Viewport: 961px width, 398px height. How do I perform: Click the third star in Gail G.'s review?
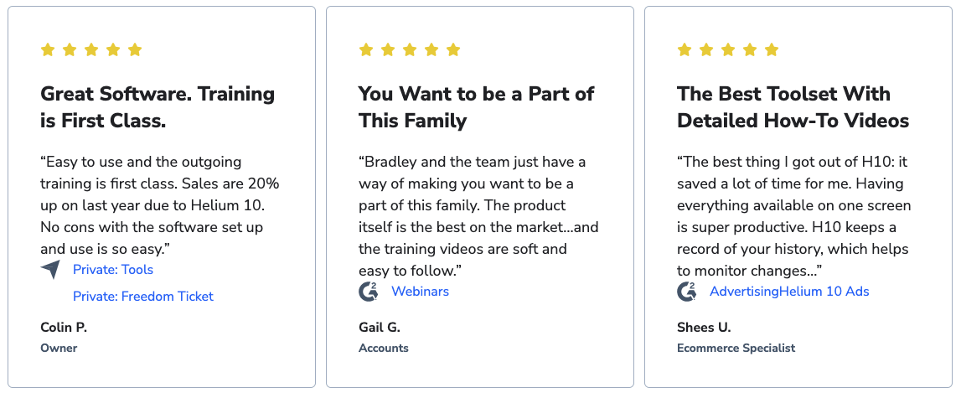[410, 49]
